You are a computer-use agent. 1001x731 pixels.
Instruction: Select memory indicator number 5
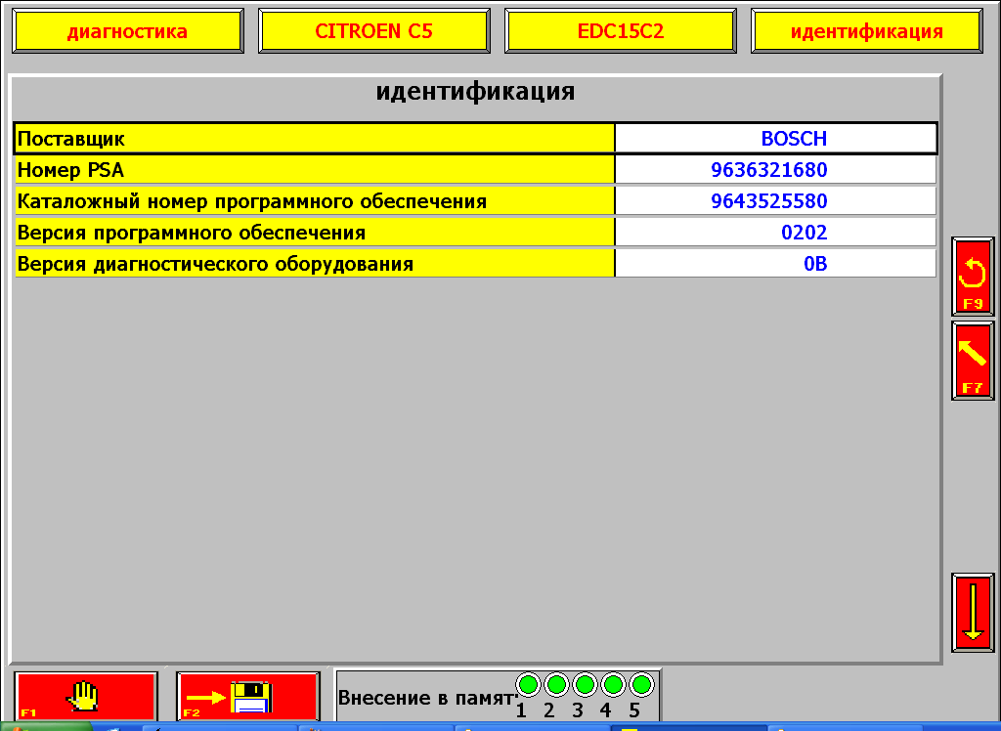coord(641,685)
